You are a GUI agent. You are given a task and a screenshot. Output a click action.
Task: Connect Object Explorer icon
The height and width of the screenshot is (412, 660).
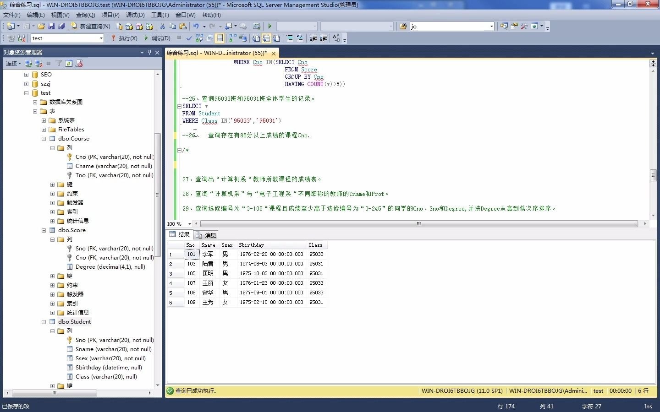[x=29, y=64]
